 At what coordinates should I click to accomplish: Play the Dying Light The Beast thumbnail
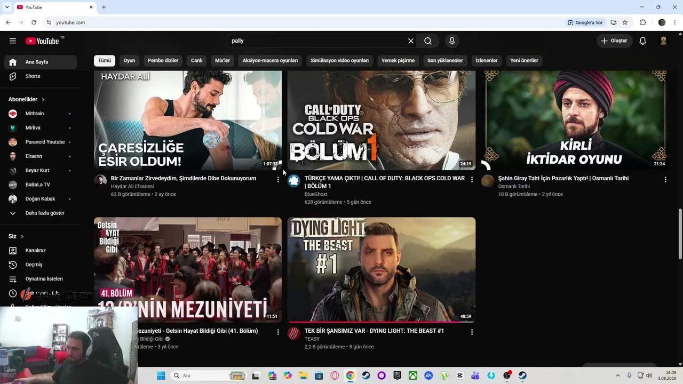coord(382,269)
